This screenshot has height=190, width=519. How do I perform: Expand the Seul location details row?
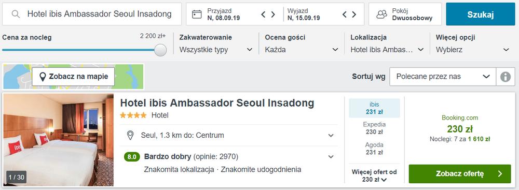[229, 135]
